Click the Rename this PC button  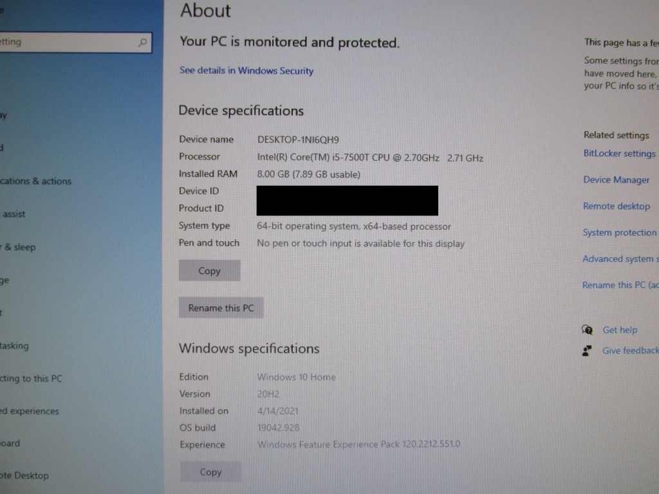[221, 308]
